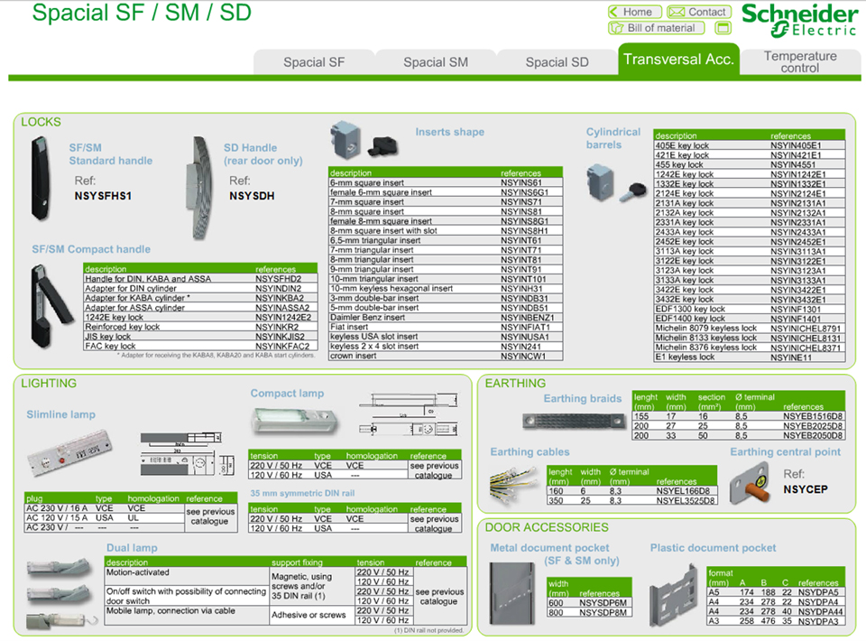Select reference NSYIN2433A1

pos(798,232)
